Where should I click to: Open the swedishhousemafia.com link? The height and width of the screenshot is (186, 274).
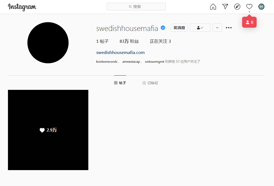point(120,53)
